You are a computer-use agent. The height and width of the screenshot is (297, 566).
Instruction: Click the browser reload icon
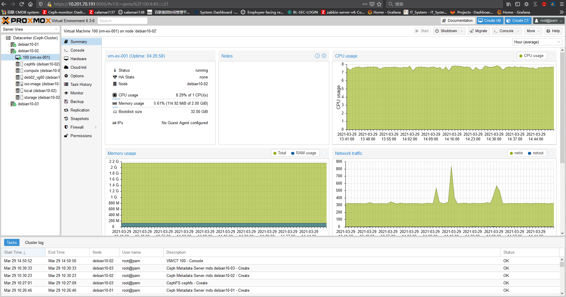pos(22,4)
